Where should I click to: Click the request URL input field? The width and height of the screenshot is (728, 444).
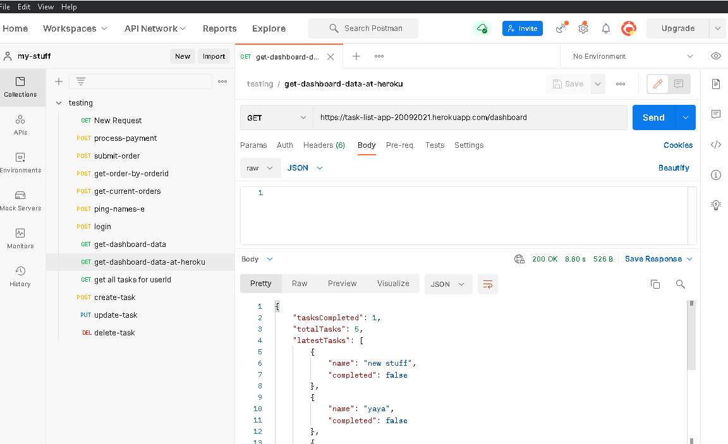click(468, 117)
